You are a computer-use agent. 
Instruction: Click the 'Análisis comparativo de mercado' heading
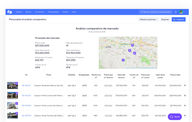click(x=97, y=29)
